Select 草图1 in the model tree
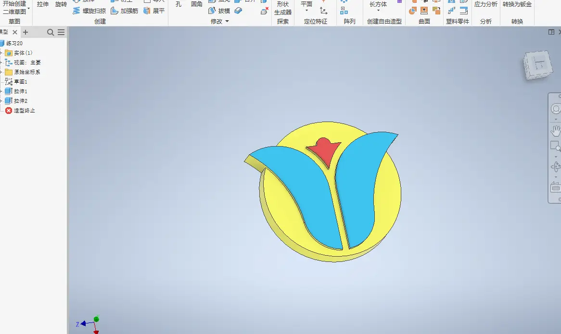This screenshot has height=334, width=561. (20, 82)
